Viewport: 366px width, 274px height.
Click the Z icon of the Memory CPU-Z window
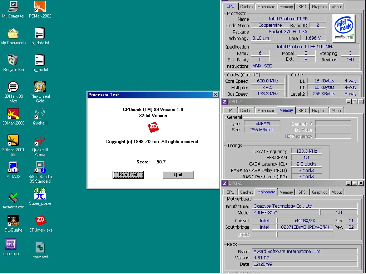[224, 102]
